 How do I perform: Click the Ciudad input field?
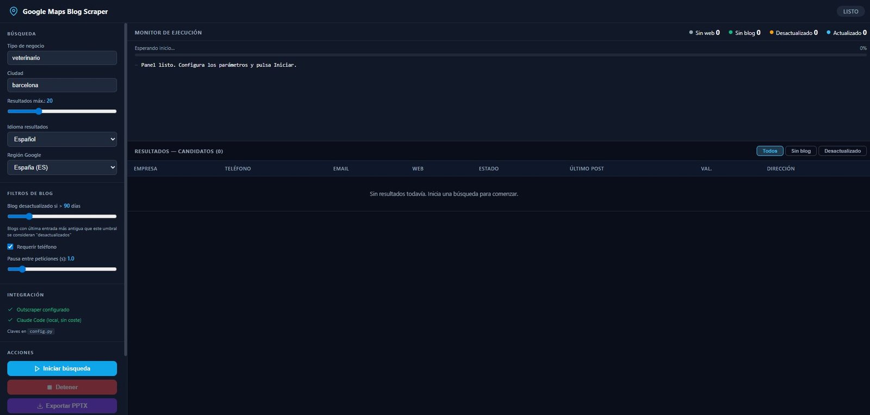(62, 85)
